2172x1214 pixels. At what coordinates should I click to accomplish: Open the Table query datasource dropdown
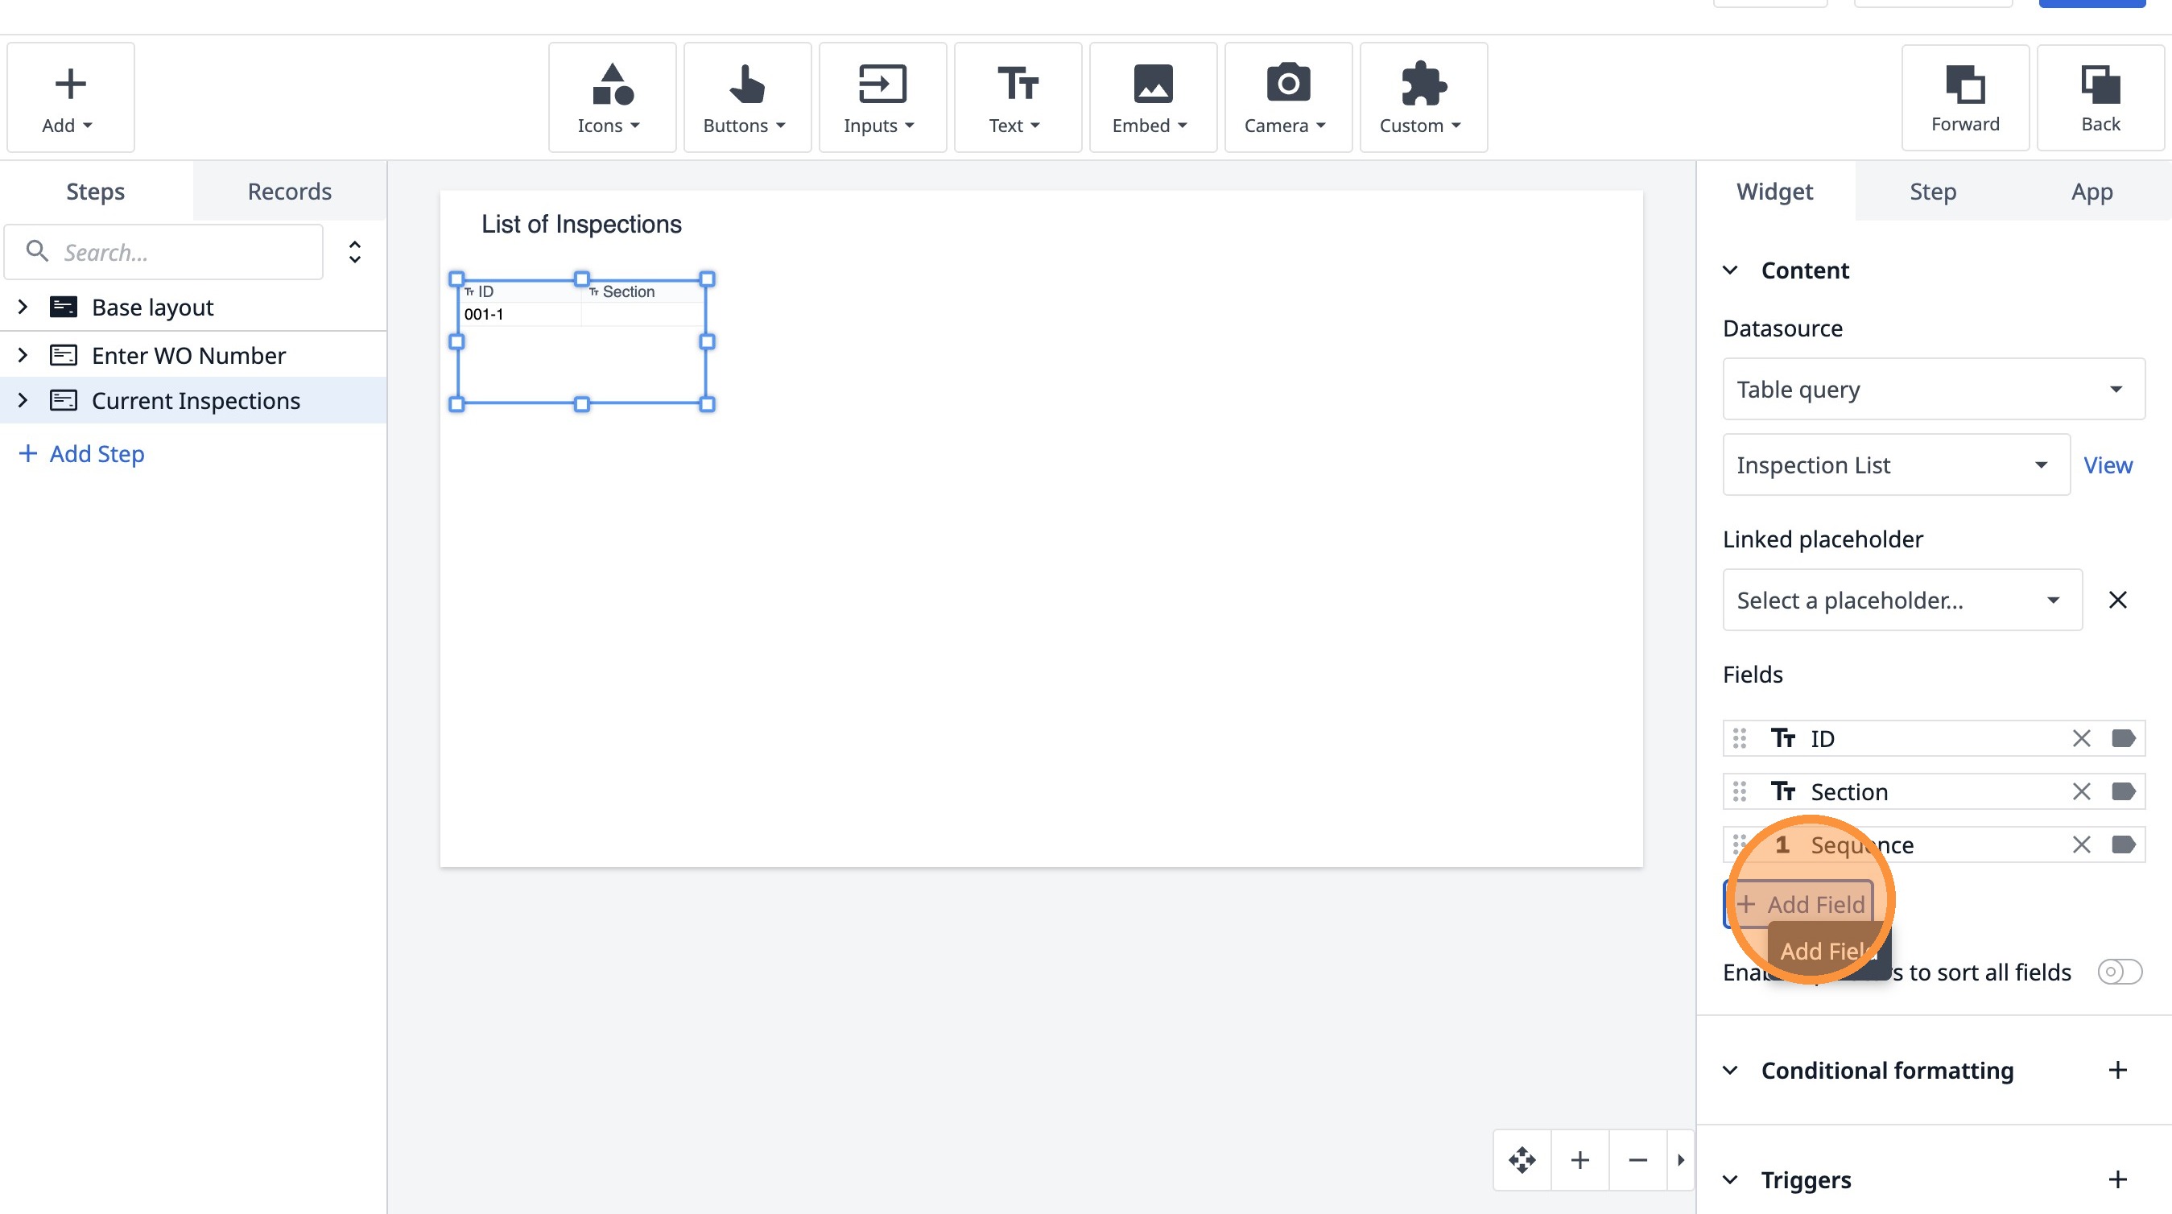[x=1933, y=390]
